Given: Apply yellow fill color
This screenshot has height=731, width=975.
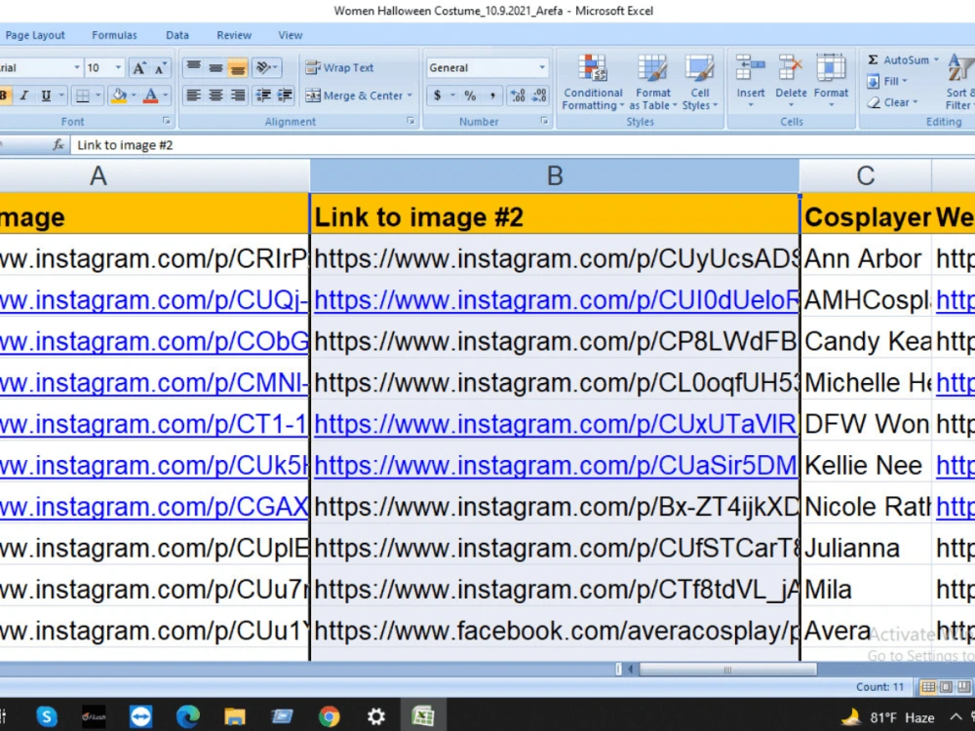Looking at the screenshot, I should pos(118,96).
